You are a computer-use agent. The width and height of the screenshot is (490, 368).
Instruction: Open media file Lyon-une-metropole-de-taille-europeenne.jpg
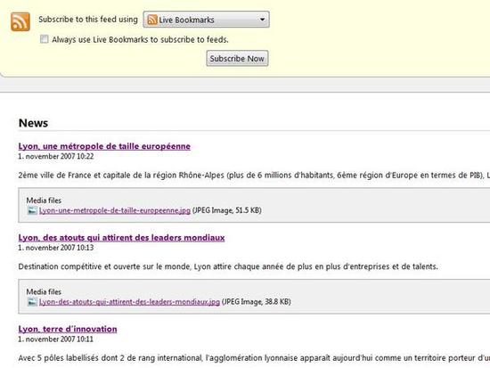click(x=115, y=210)
